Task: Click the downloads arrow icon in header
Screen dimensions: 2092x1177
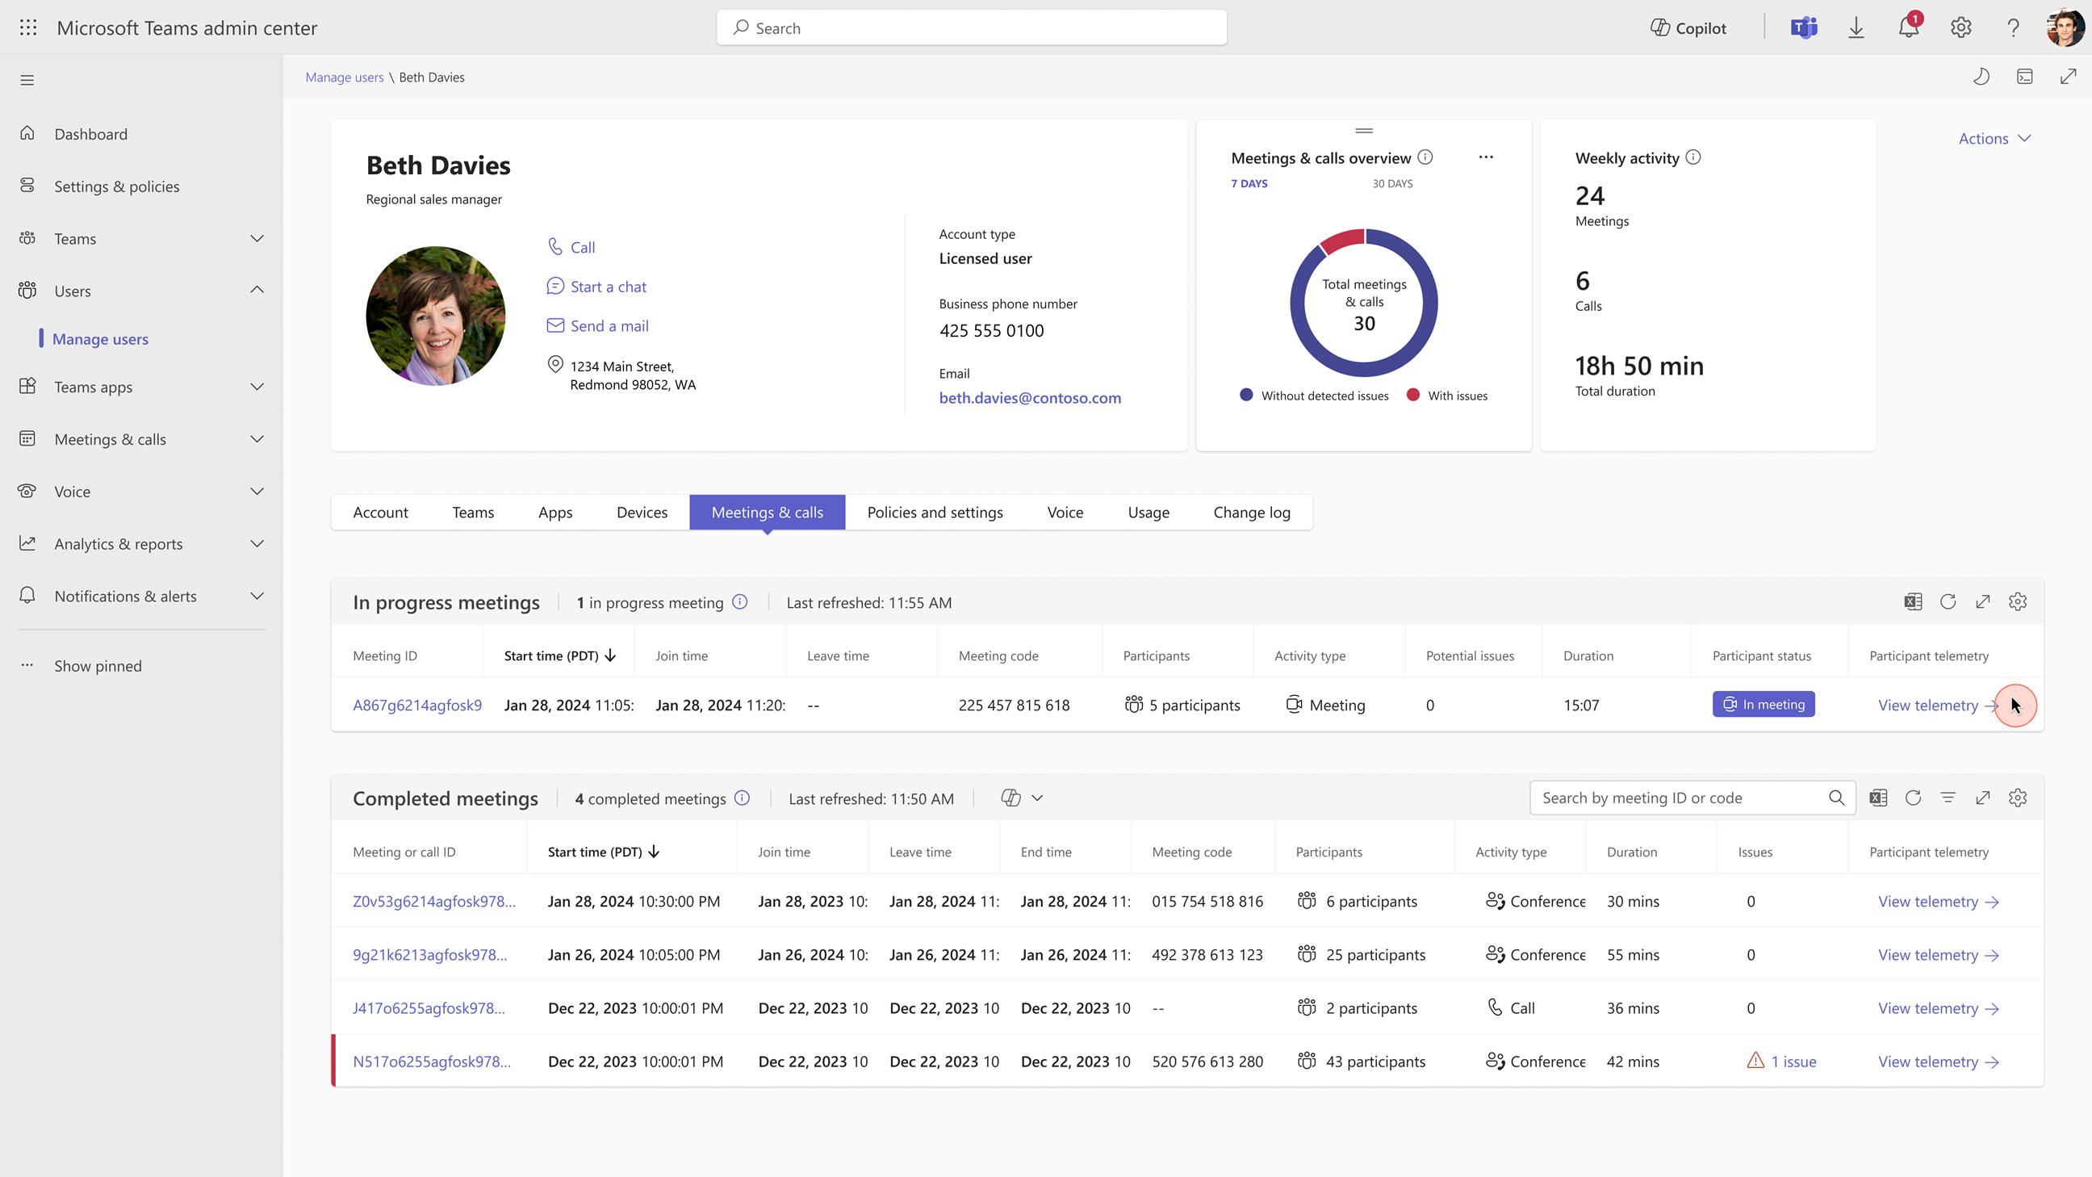Action: 1856,27
